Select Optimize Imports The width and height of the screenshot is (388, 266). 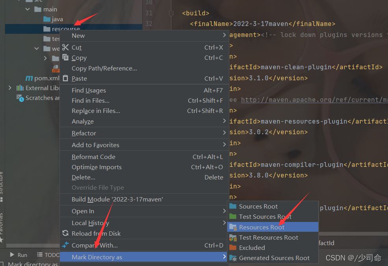(144, 167)
